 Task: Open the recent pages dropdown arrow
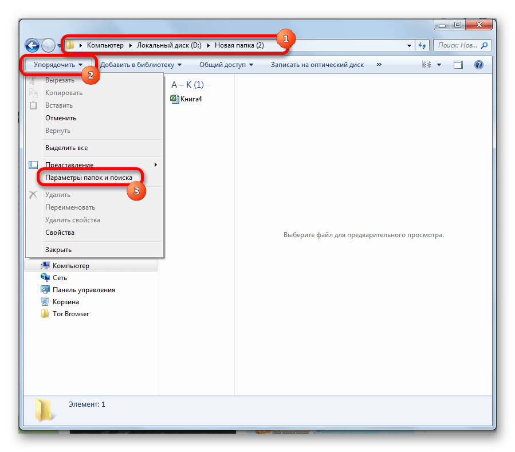[x=59, y=46]
